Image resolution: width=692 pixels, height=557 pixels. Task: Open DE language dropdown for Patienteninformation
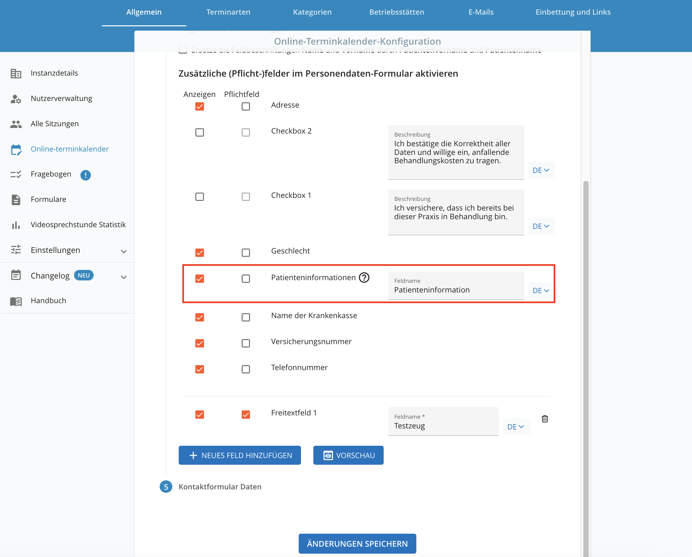click(x=541, y=290)
